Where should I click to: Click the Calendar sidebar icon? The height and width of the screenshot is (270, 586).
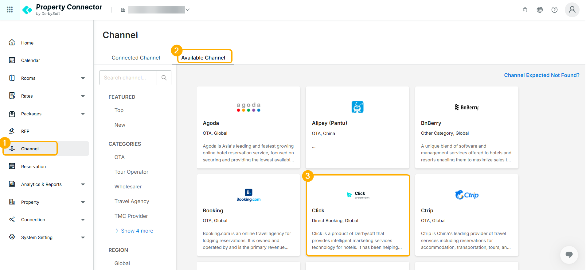point(12,60)
